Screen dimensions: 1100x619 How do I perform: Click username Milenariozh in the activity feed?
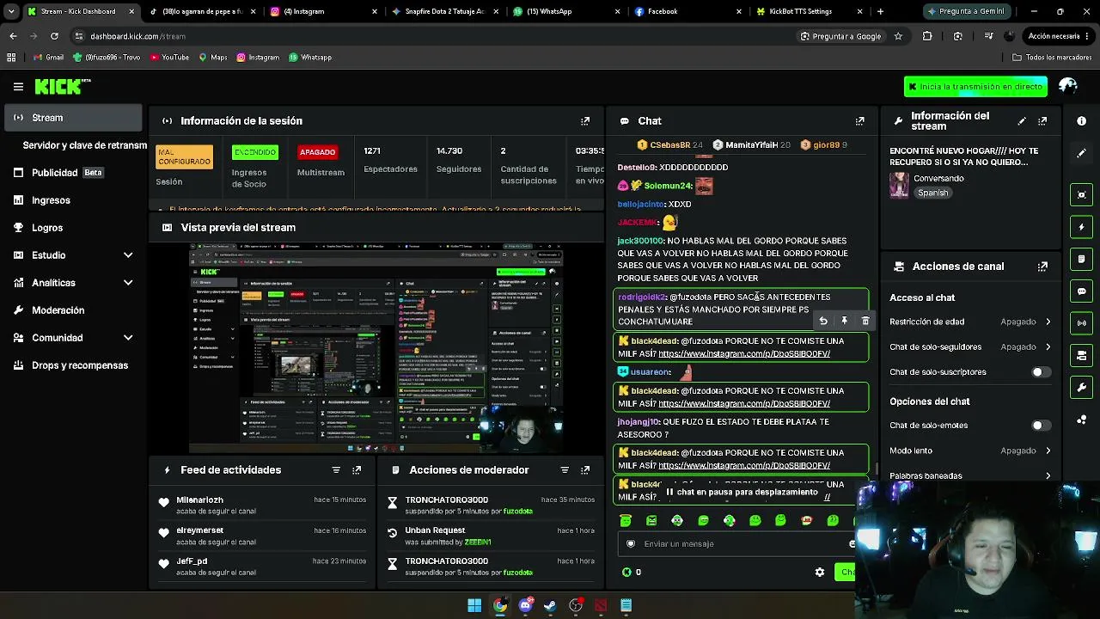(199, 500)
